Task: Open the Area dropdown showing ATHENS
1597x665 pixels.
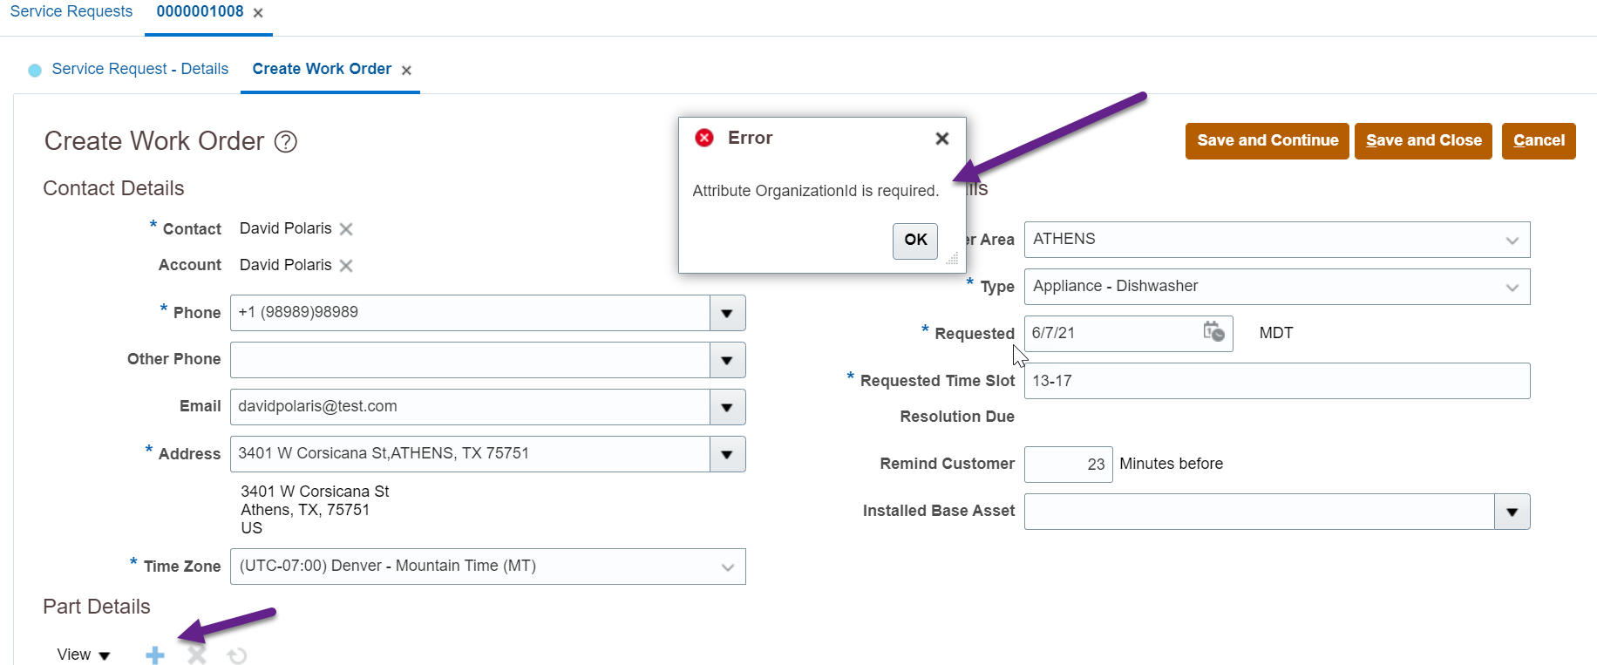Action: pos(1277,240)
